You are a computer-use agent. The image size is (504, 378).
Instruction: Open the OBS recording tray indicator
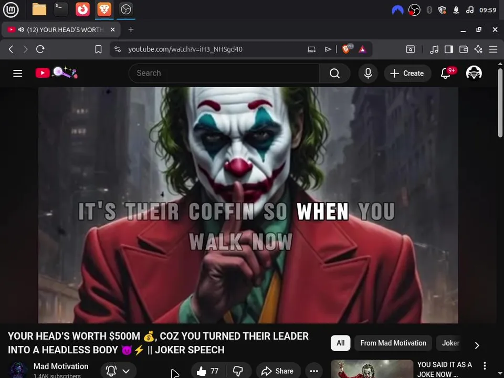[414, 10]
